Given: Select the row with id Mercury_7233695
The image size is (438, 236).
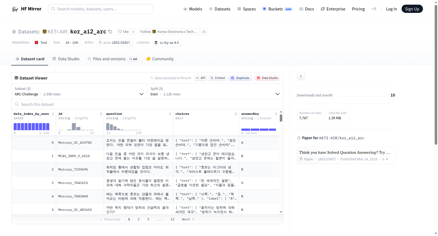Looking at the screenshot, I should 145,169.
